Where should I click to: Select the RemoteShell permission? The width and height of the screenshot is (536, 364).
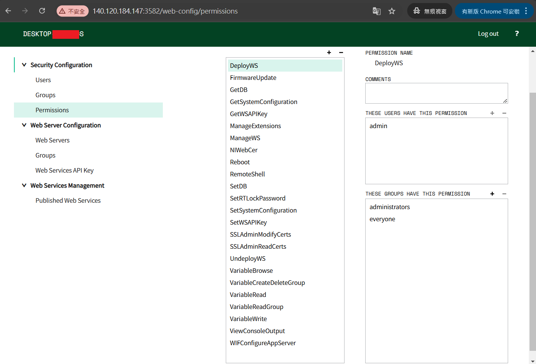tap(285, 174)
